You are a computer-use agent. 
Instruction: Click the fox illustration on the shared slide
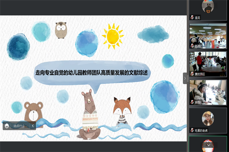[122, 110]
